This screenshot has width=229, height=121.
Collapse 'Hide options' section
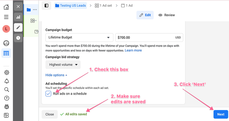pyautogui.click(x=56, y=75)
